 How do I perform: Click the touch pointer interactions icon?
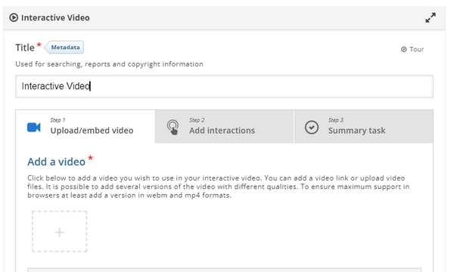tap(173, 127)
